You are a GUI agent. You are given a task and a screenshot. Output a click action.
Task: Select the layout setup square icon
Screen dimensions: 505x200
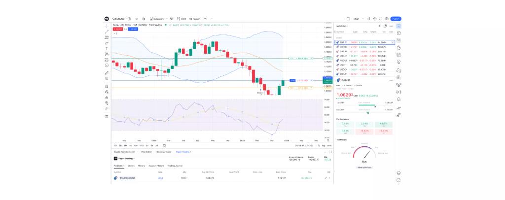(x=348, y=19)
